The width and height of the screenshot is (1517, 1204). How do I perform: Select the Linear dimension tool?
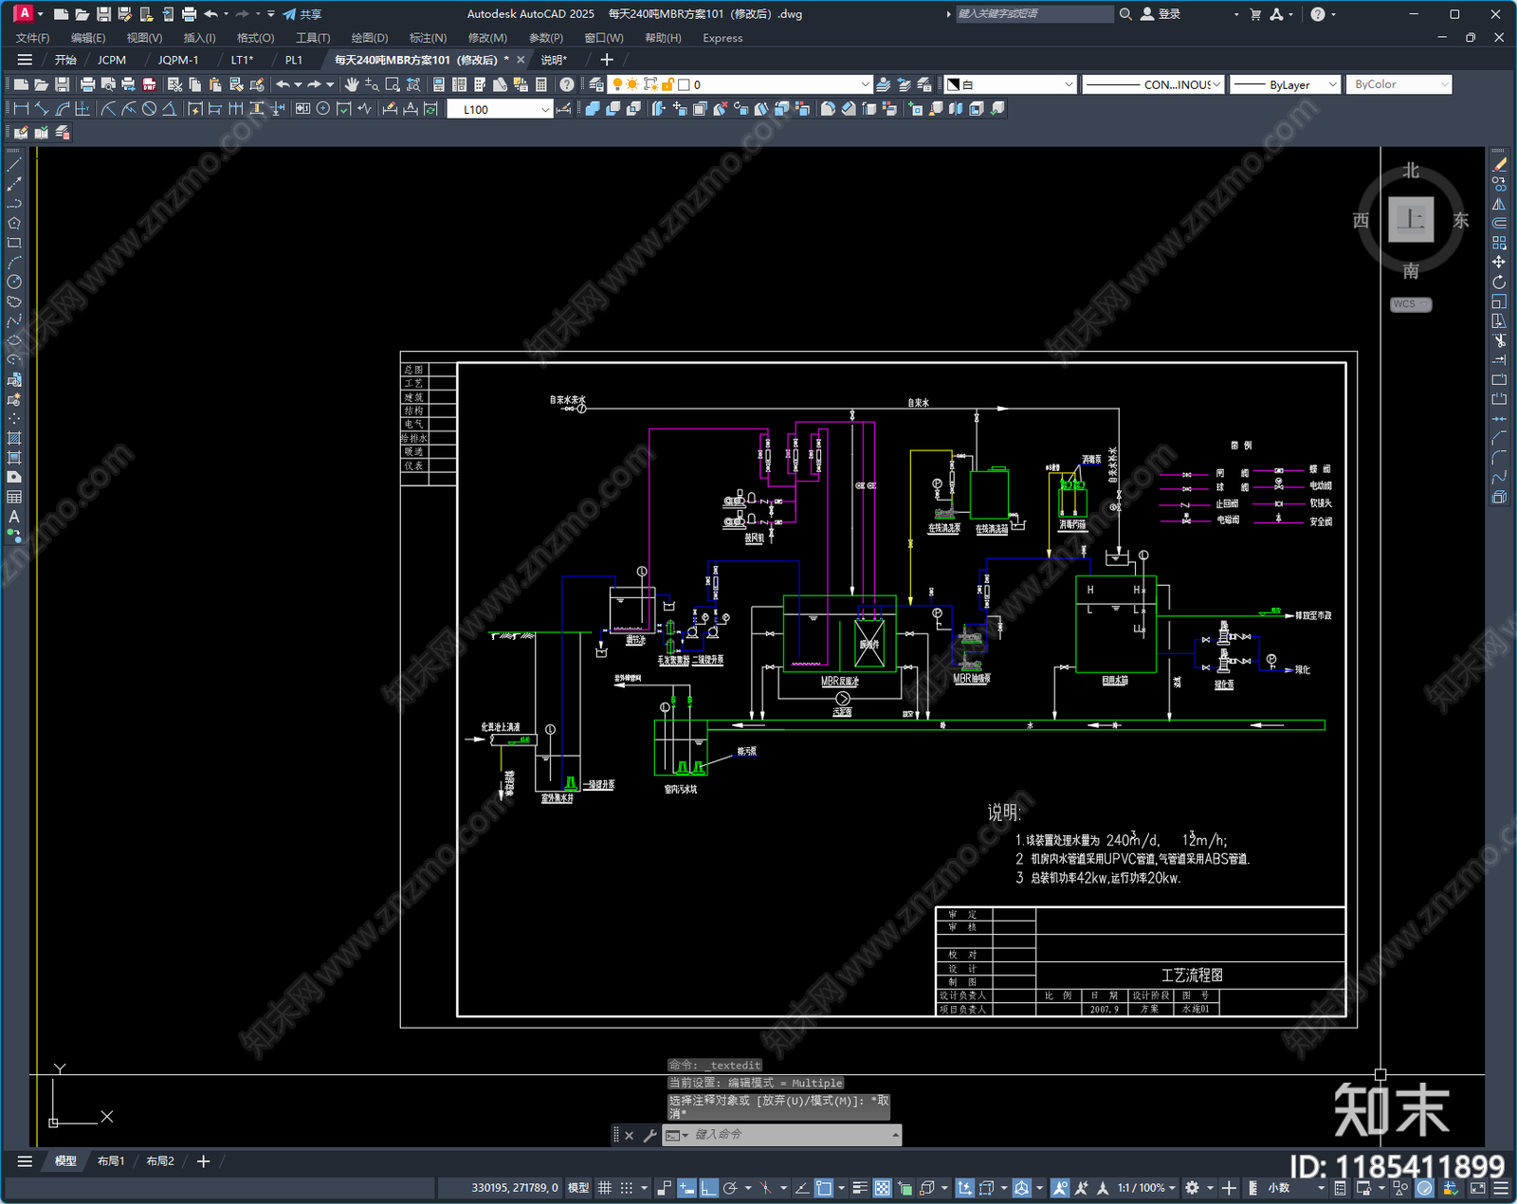pos(21,109)
